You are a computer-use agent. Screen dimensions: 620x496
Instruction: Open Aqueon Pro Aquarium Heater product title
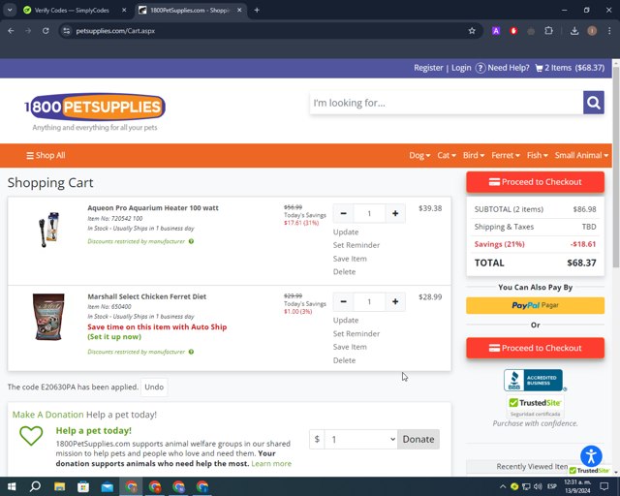[x=153, y=208]
